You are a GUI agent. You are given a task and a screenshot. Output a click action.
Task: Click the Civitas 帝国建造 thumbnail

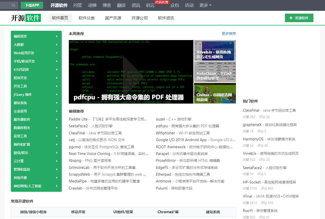(215, 93)
